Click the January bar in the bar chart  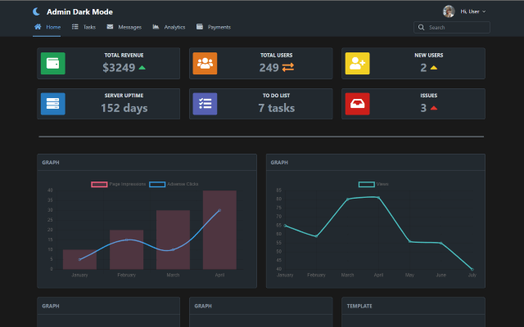[79, 259]
